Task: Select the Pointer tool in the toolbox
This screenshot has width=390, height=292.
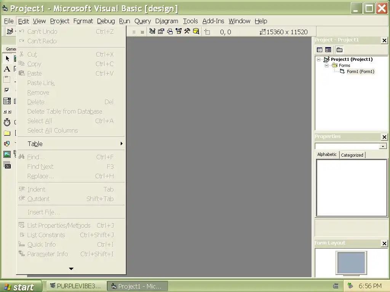Action: pyautogui.click(x=7, y=59)
